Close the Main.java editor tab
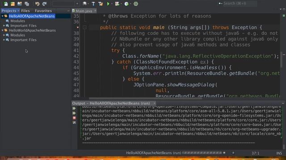Image resolution: width=286 pixels, height=160 pixels. [95, 11]
